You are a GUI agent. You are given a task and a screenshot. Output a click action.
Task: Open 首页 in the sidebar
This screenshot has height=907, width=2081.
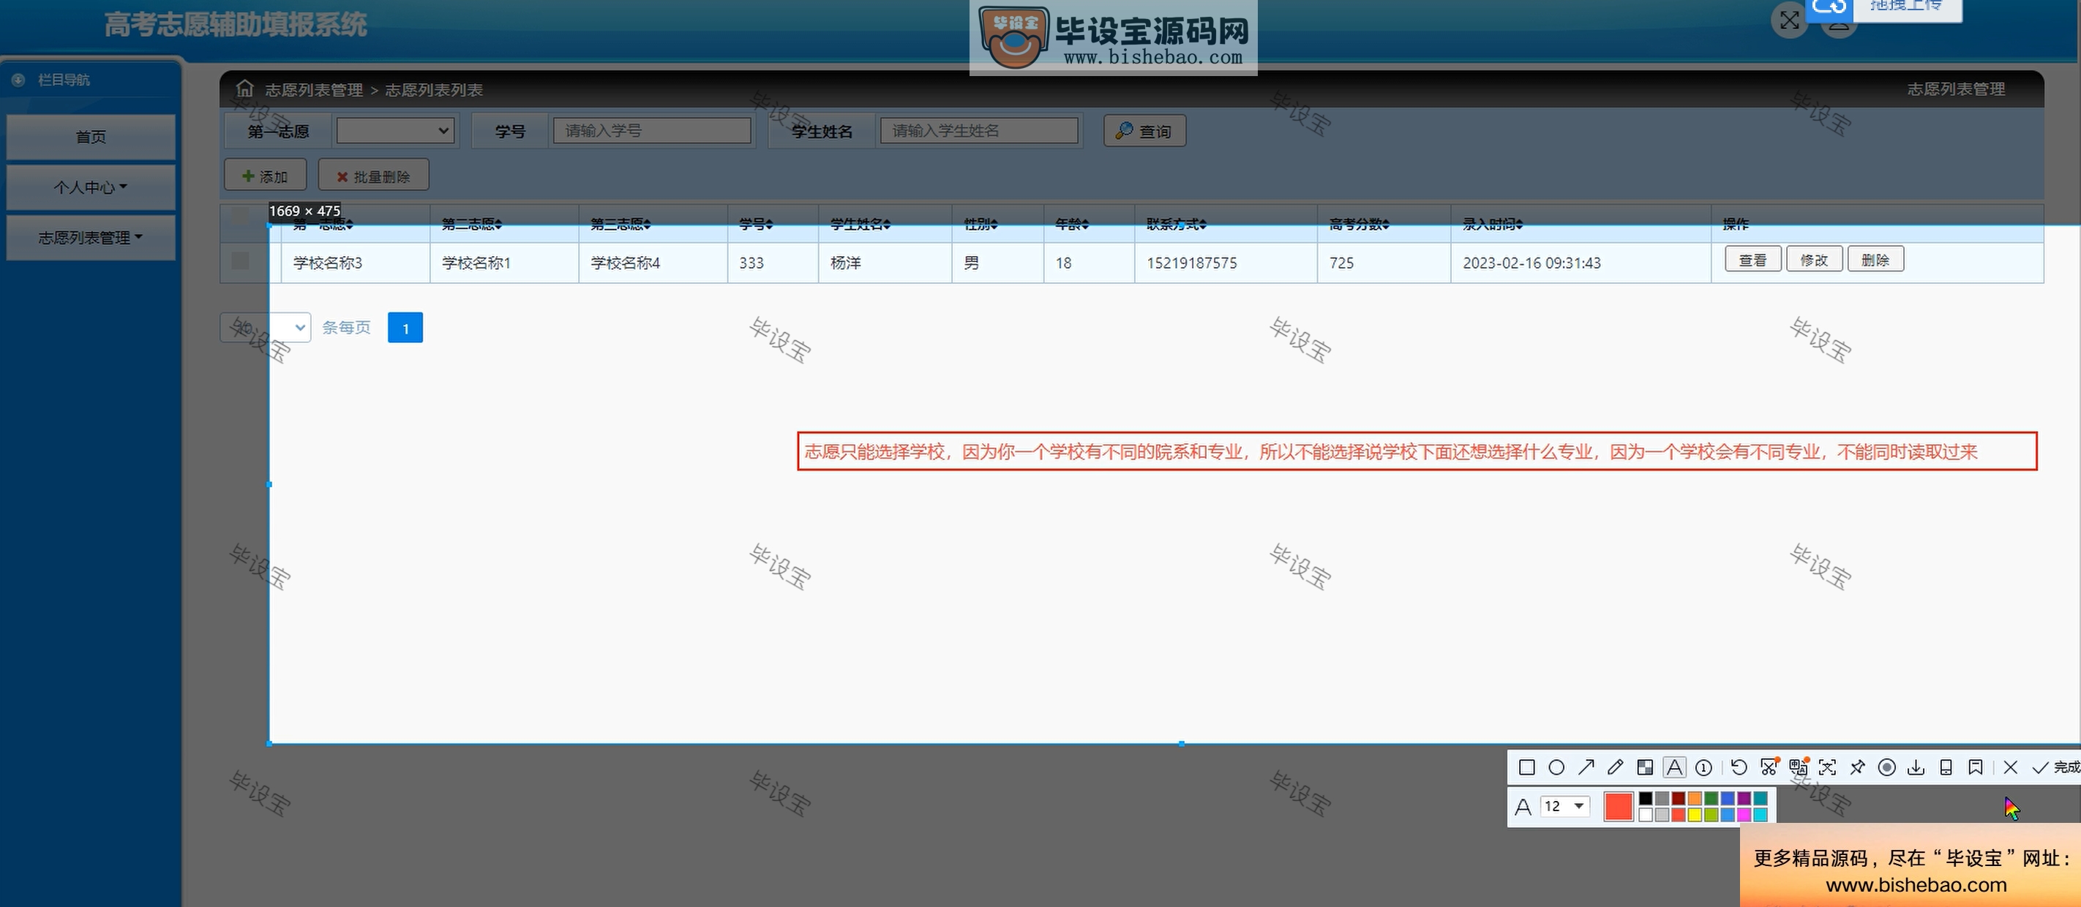coord(91,137)
